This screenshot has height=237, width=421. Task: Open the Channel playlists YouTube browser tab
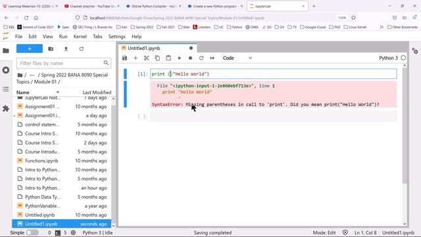click(92, 6)
